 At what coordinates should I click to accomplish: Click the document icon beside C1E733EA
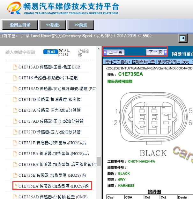pos(15,165)
